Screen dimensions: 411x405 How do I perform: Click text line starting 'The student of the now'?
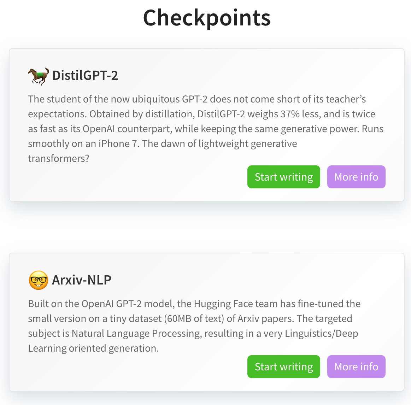click(197, 99)
